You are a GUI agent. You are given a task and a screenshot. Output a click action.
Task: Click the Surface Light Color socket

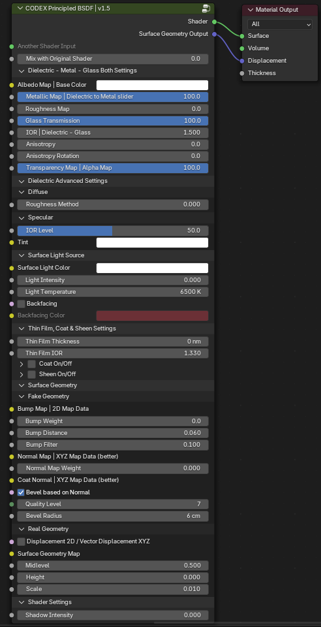12,268
